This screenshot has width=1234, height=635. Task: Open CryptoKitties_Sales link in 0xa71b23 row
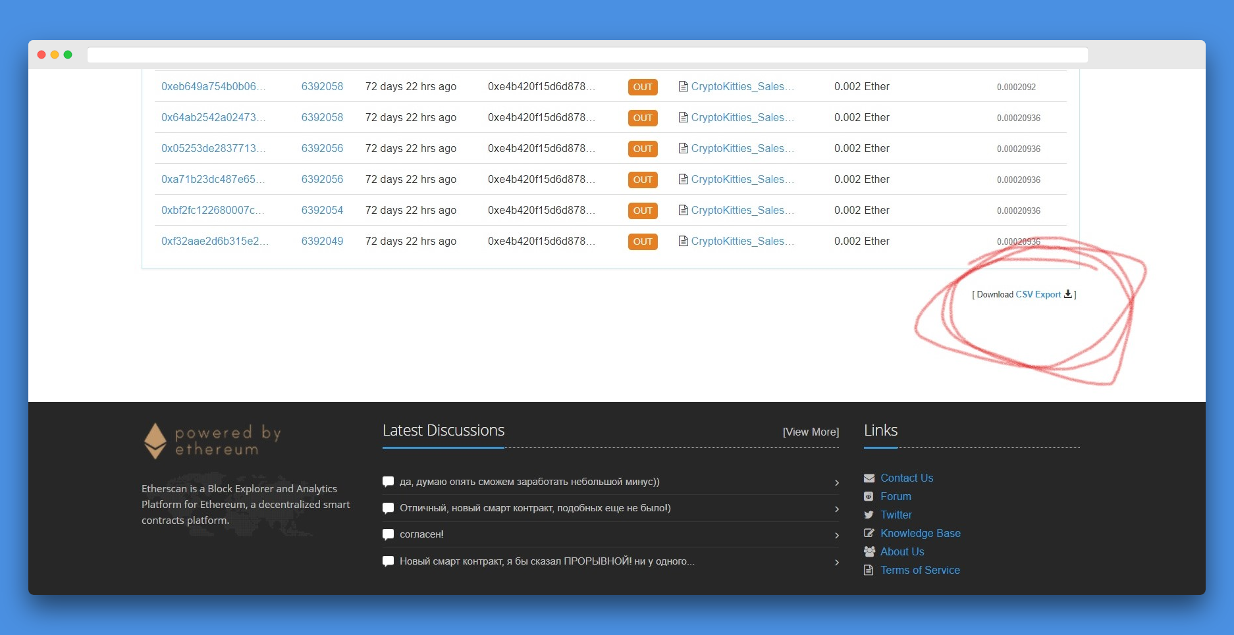click(x=743, y=179)
